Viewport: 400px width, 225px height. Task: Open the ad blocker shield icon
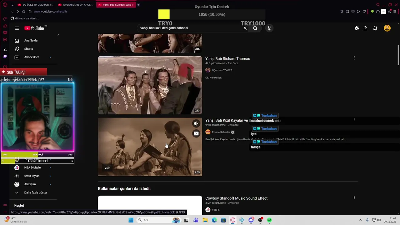point(353,12)
